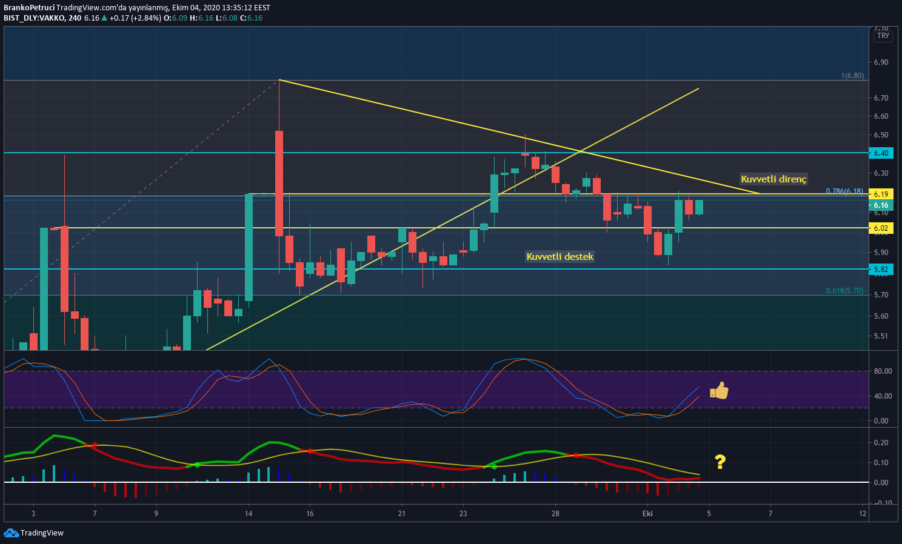Click date 12 on the time axis

click(x=863, y=514)
